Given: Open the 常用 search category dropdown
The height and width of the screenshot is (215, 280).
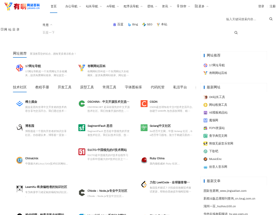Looking at the screenshot, I should tap(47, 25).
